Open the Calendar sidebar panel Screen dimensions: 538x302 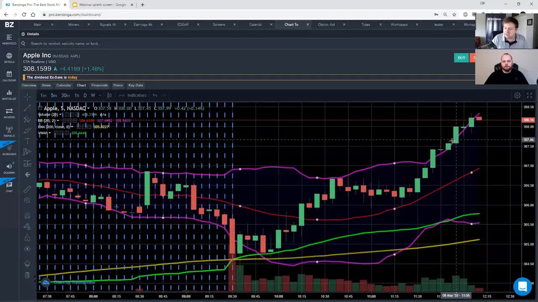click(x=9, y=76)
